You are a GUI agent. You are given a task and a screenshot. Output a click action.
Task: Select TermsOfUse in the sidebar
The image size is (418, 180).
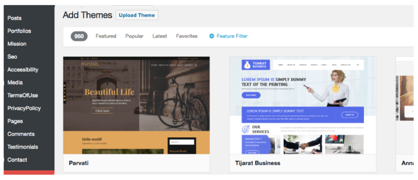pyautogui.click(x=23, y=95)
